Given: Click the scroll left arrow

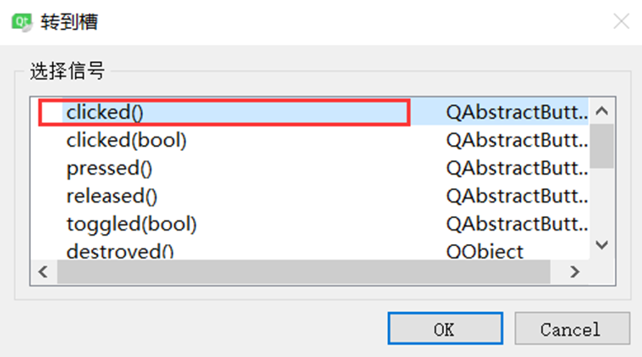Looking at the screenshot, I should pos(44,272).
